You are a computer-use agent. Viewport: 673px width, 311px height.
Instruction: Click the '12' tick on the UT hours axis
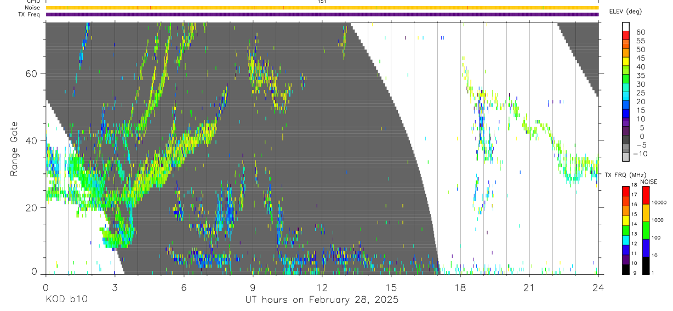point(322,287)
